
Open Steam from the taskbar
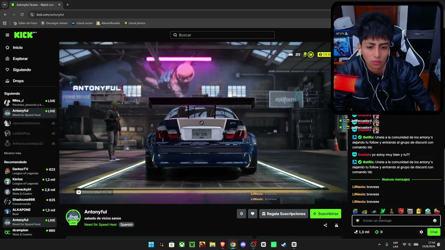[284, 244]
